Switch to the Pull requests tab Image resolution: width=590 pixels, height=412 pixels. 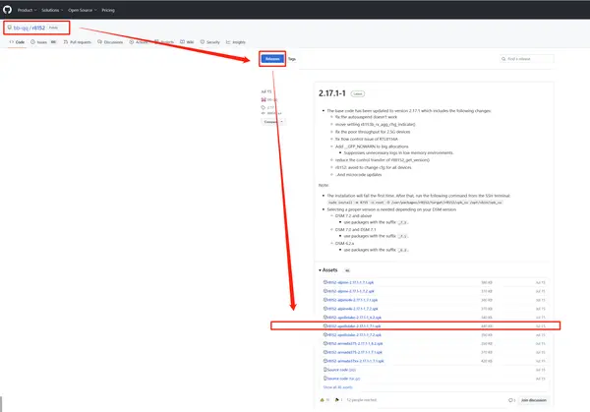point(78,42)
